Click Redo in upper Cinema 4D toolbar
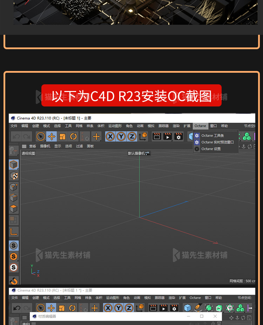Viewport: 263px width, 325px height. (27, 137)
